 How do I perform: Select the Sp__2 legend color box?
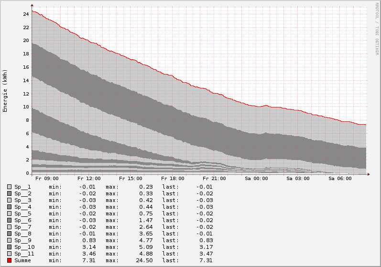[x=9, y=193]
